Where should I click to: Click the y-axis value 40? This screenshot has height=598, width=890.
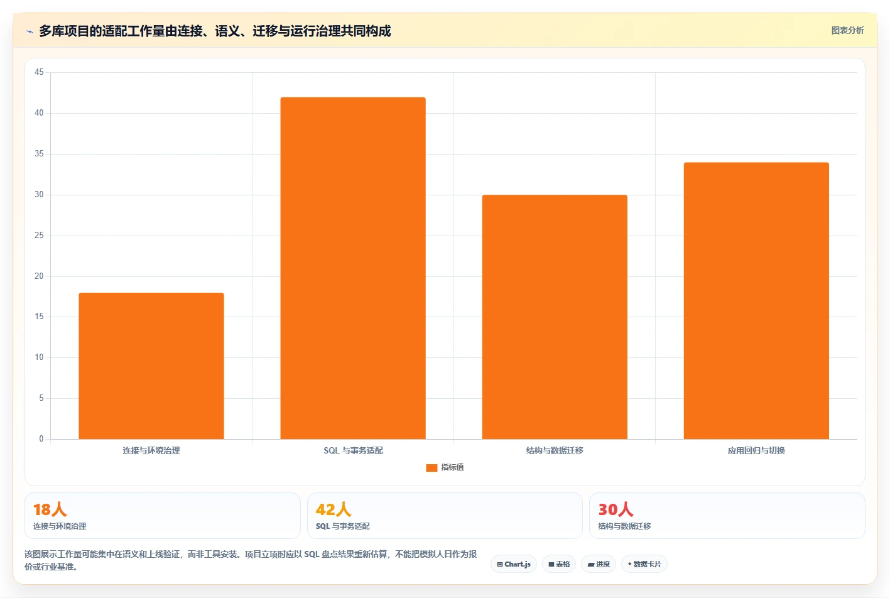click(39, 113)
